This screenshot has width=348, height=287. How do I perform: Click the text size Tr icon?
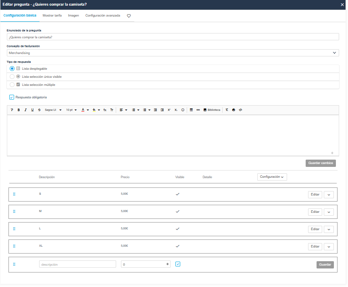112,110
